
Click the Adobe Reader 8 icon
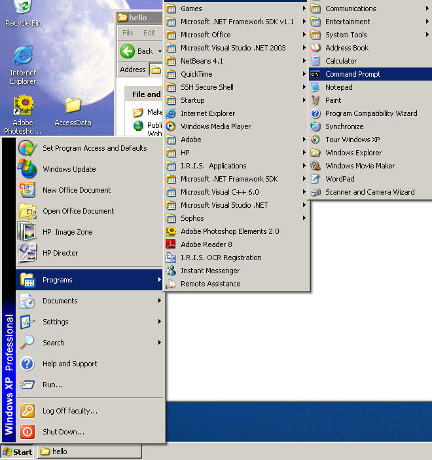pos(171,244)
